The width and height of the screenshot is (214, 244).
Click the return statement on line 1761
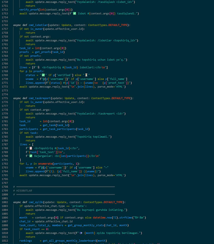coord(31,44)
